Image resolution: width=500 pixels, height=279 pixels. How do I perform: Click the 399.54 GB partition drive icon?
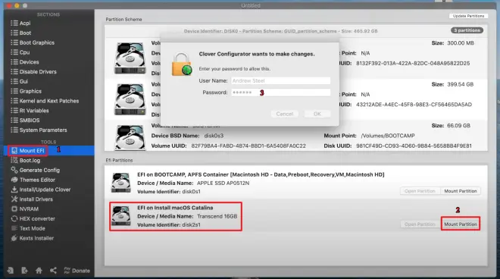(x=130, y=99)
